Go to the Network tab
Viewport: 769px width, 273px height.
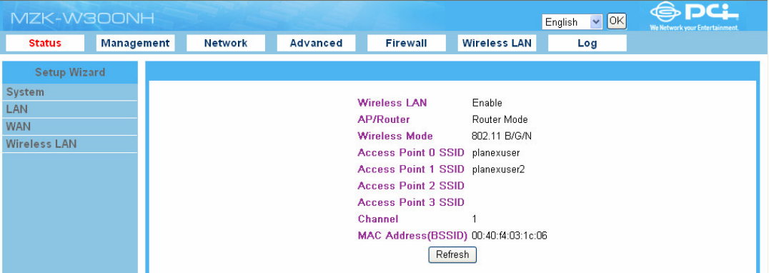(x=226, y=43)
